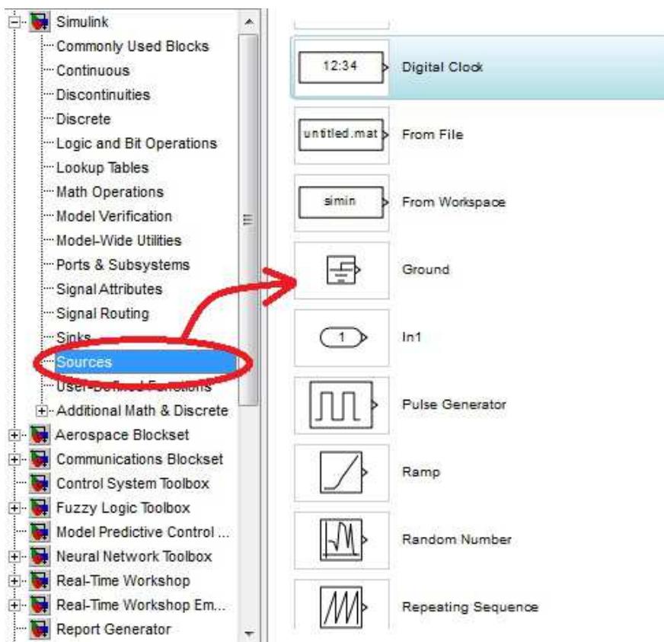Screen dimensions: 664x642
Task: Click the Simulink library icon
Action: coord(40,22)
